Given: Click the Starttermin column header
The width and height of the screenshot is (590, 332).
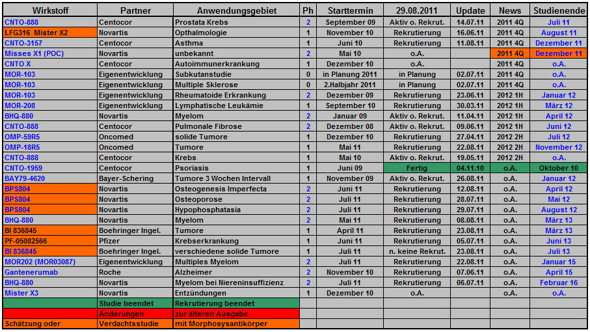Looking at the screenshot, I should click(x=350, y=10).
